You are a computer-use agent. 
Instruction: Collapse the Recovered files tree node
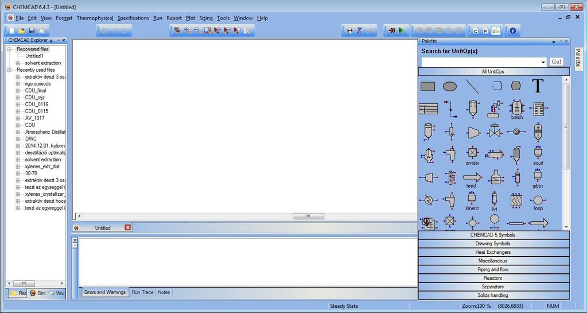pos(9,49)
